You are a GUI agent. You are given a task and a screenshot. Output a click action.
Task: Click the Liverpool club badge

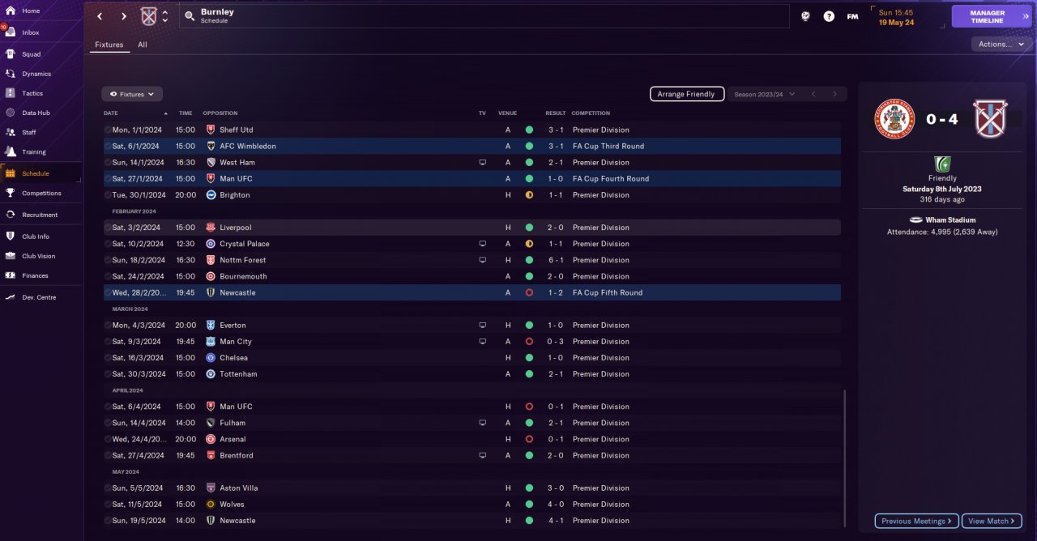click(211, 228)
